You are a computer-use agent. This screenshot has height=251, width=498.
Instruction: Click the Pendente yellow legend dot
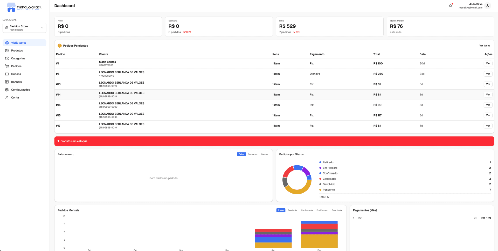(x=320, y=190)
